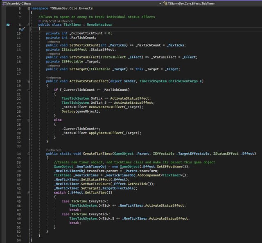
Task: Open '1 reference' CodeLens above SetMaxTickCount
Action: (x=53, y=42)
